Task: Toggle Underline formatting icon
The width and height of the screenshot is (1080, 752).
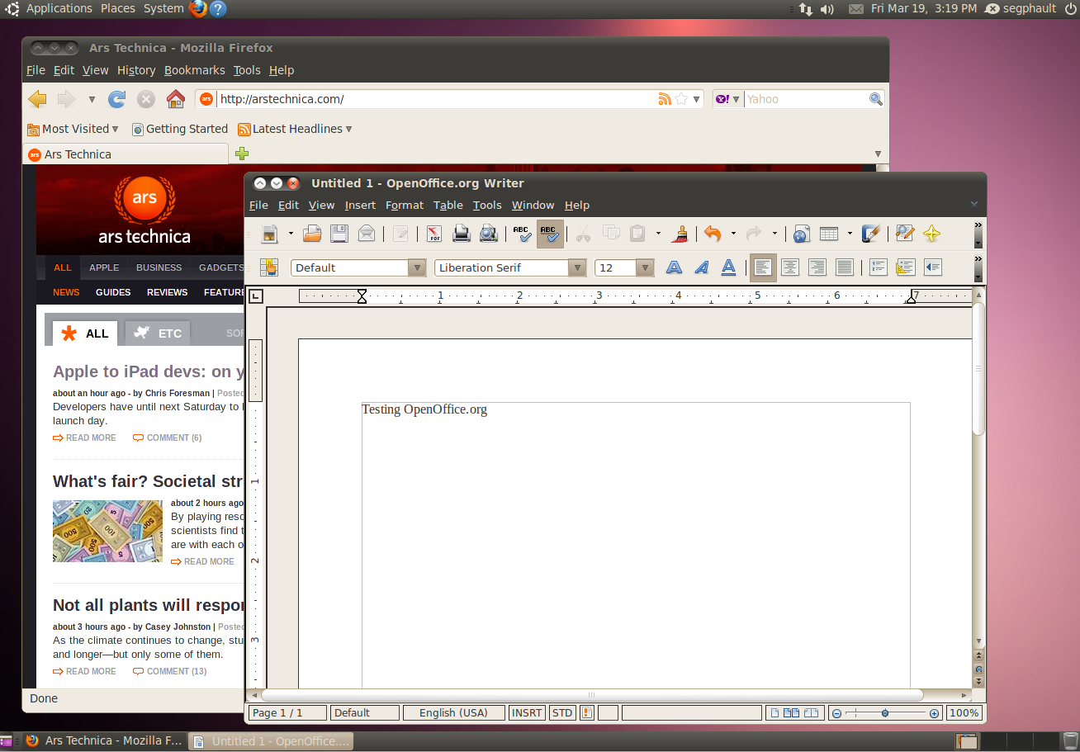Action: click(729, 267)
